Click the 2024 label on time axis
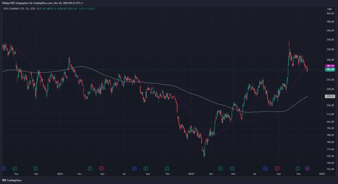The height and width of the screenshot is (184, 338). [191, 174]
